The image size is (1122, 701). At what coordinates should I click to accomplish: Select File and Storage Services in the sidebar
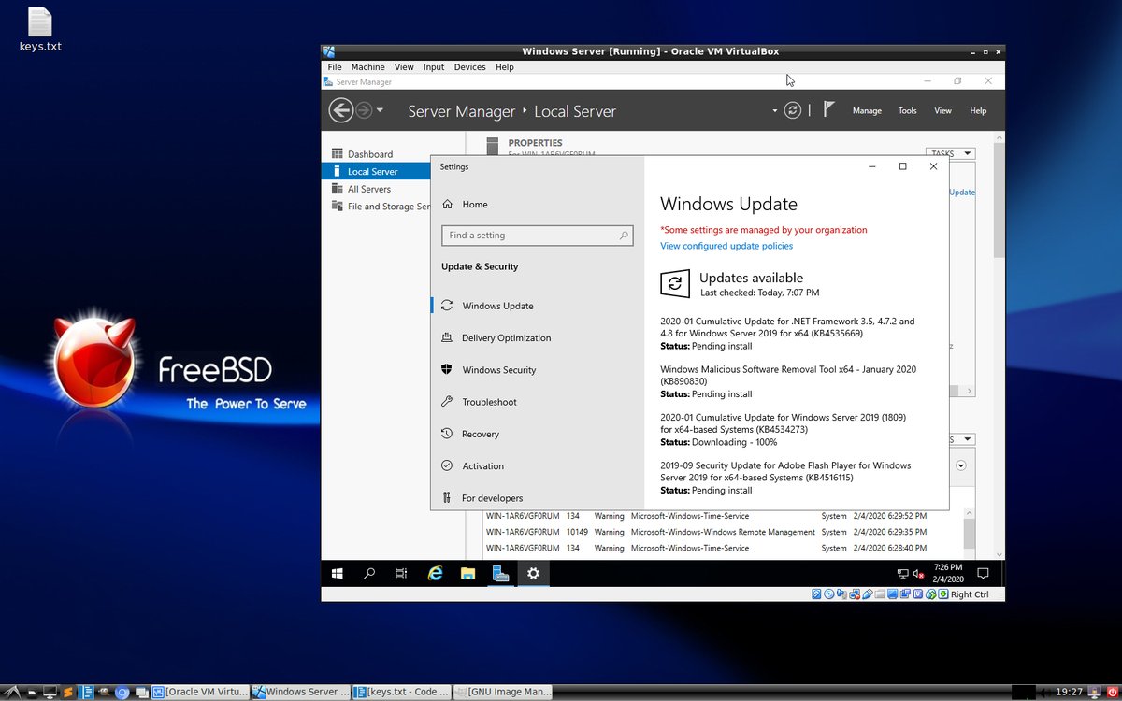(x=381, y=207)
